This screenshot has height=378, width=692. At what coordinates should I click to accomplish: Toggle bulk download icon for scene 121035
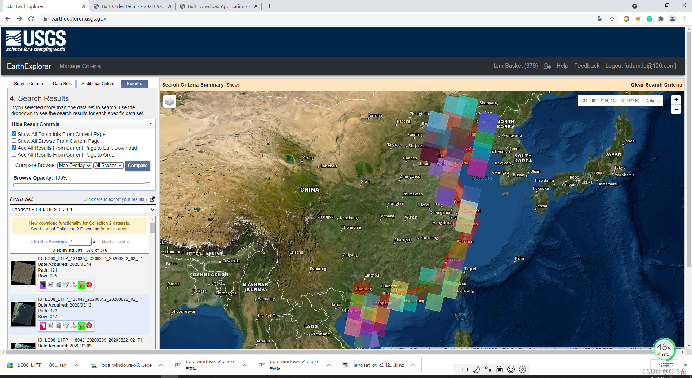(81, 285)
